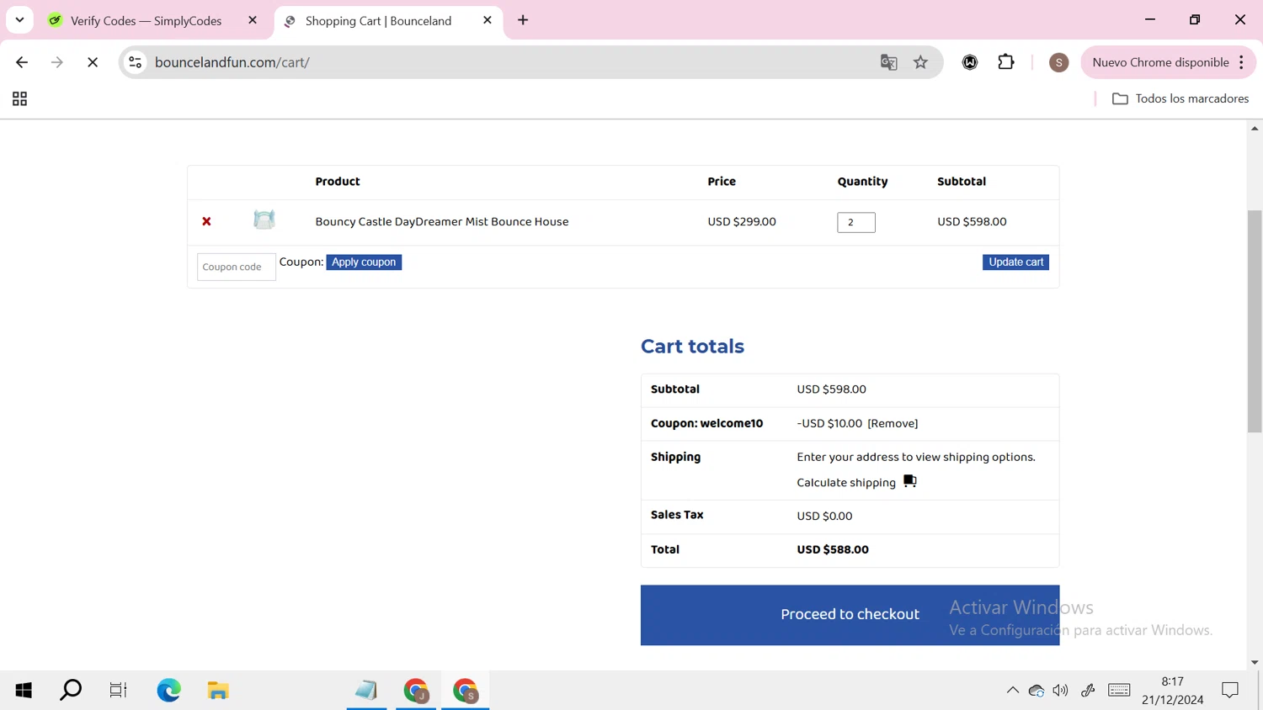This screenshot has height=710, width=1263.
Task: Close the Verify Codes — SimplyCodes tab
Action: pos(253,20)
